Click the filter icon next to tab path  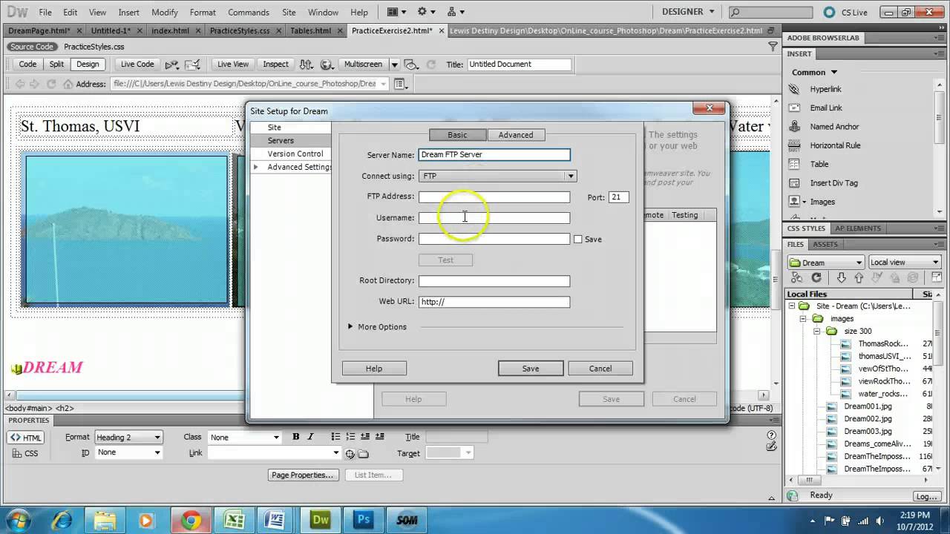click(x=773, y=47)
